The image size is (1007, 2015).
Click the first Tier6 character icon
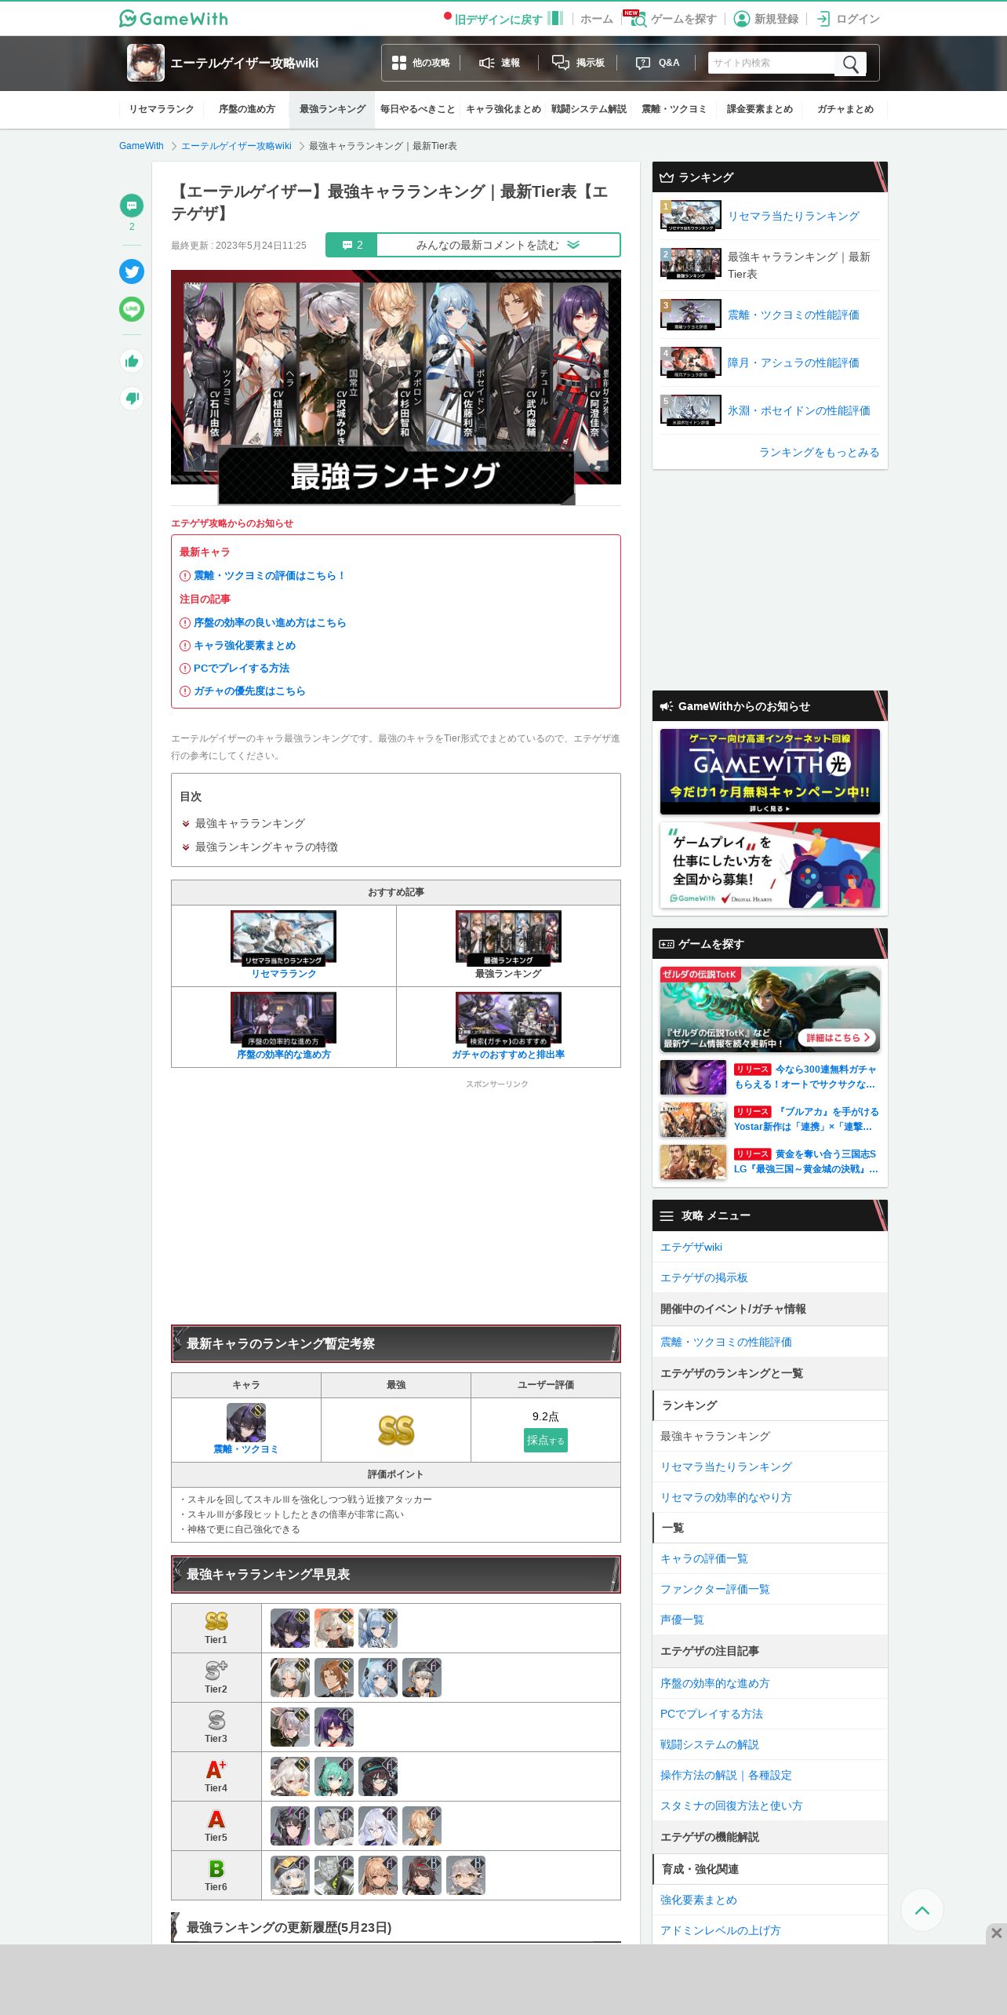tap(290, 1875)
